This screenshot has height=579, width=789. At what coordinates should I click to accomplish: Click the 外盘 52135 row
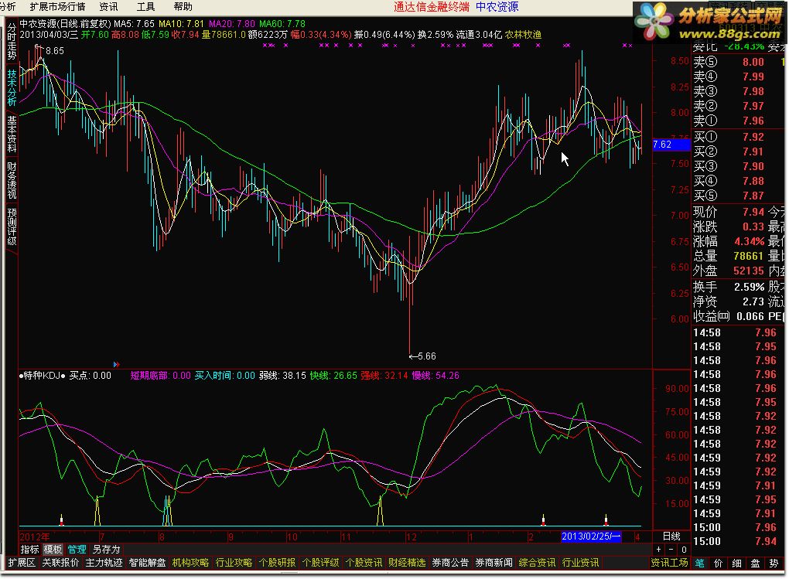[729, 271]
